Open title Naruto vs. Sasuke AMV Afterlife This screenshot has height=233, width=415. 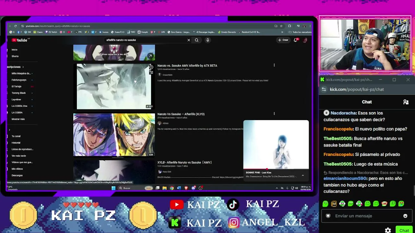(187, 66)
